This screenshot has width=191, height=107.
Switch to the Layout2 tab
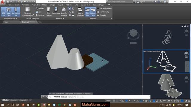pos(23,100)
